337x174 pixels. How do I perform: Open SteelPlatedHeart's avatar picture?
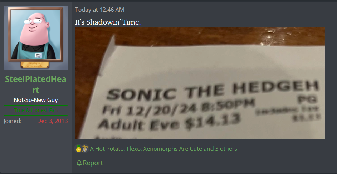point(36,38)
